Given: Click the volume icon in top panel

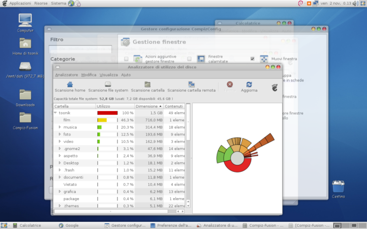Looking at the screenshot, I should [355, 3].
